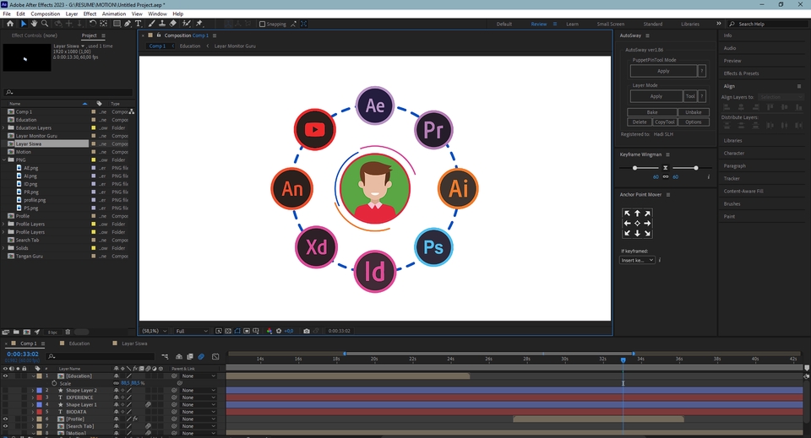This screenshot has width=811, height=438.
Task: Open the Effect menu
Action: click(90, 14)
